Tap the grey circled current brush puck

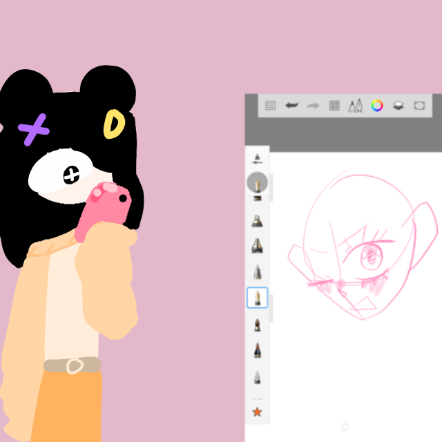pyautogui.click(x=257, y=183)
